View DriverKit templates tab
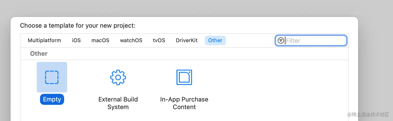 coord(187,41)
